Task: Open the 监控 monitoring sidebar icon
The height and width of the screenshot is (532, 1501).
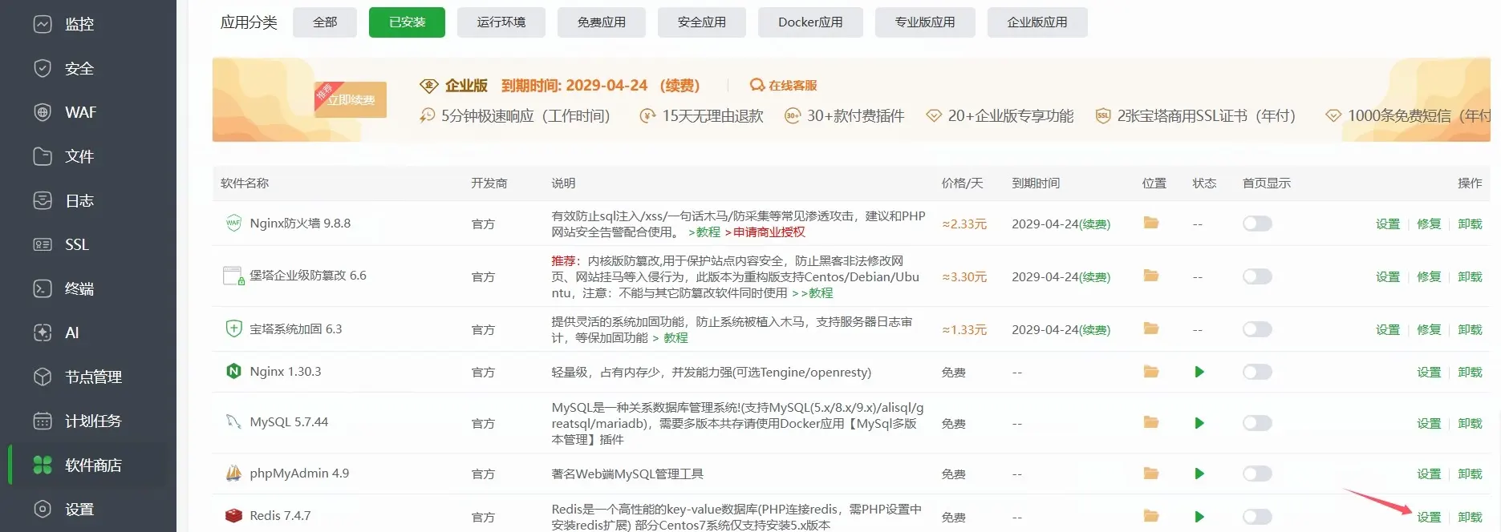Action: coord(43,24)
